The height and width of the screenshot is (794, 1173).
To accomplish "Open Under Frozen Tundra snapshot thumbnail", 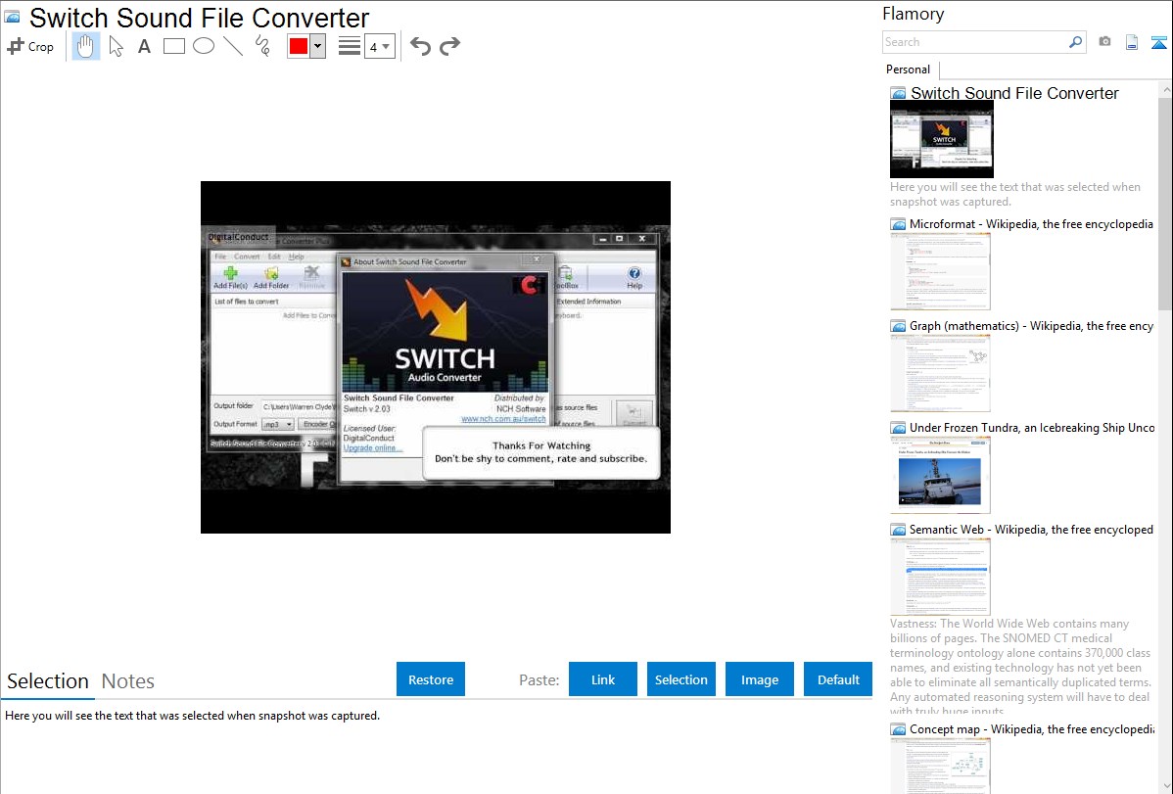I will click(x=940, y=475).
